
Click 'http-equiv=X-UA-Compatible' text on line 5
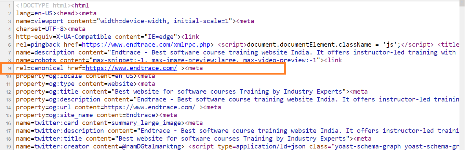[x=64, y=37]
